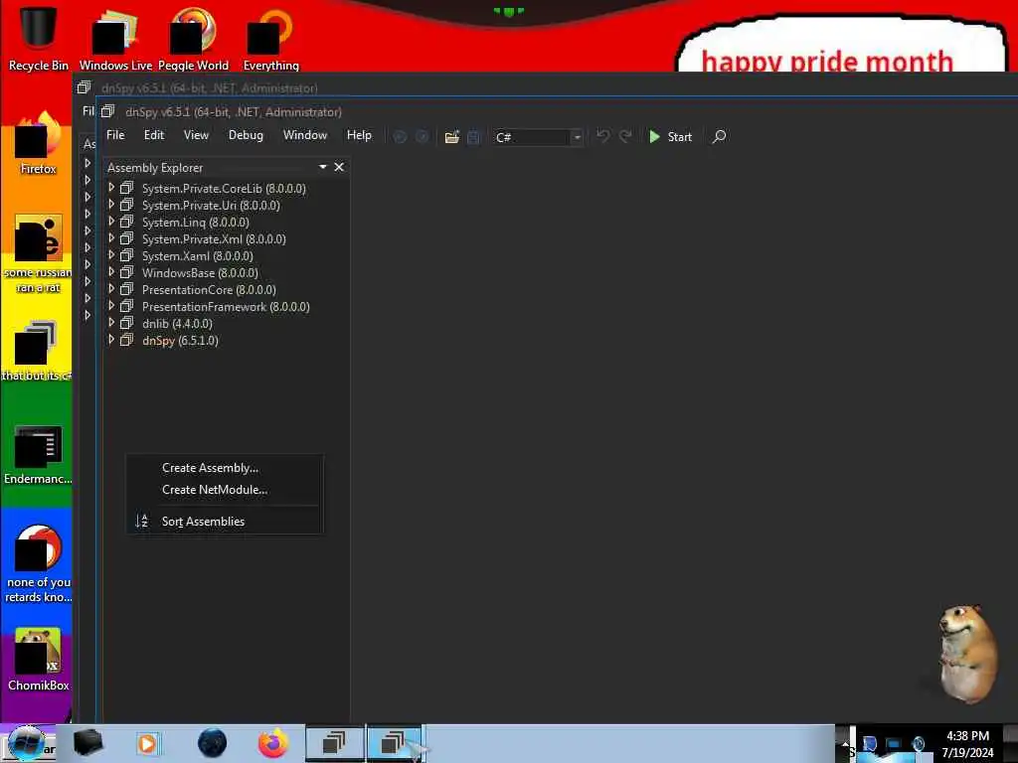Open the search magnifier tool
1018x763 pixels.
click(719, 137)
